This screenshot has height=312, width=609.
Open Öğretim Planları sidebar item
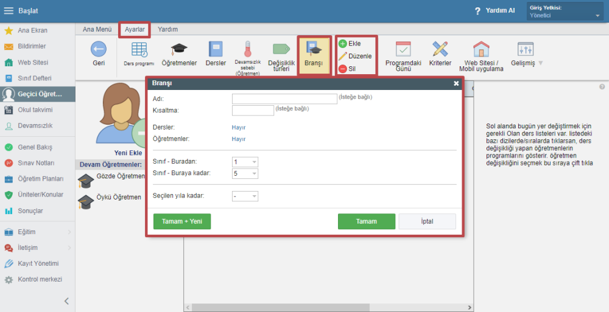pos(37,179)
